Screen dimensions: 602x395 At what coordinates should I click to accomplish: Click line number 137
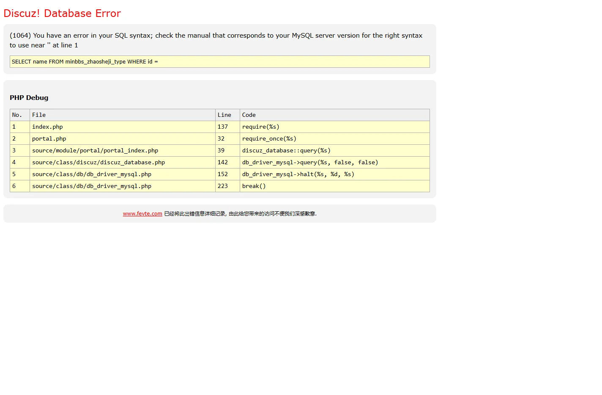pos(227,127)
